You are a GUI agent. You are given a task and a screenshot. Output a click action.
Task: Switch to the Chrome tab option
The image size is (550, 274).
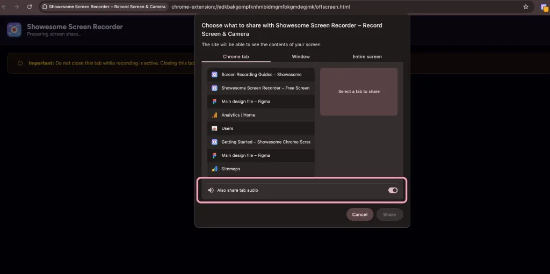[x=236, y=56]
